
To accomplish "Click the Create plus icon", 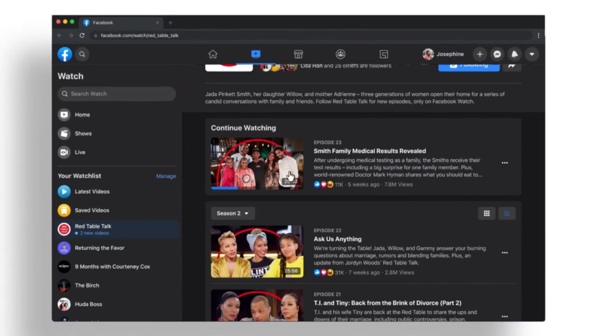I will tap(480, 54).
